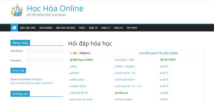Open the THI THPT menu item

tap(132, 28)
